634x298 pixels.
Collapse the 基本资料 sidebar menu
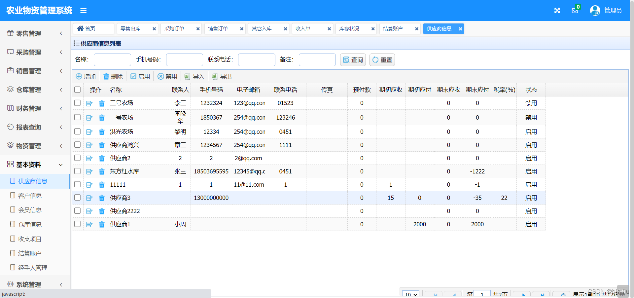coord(35,165)
